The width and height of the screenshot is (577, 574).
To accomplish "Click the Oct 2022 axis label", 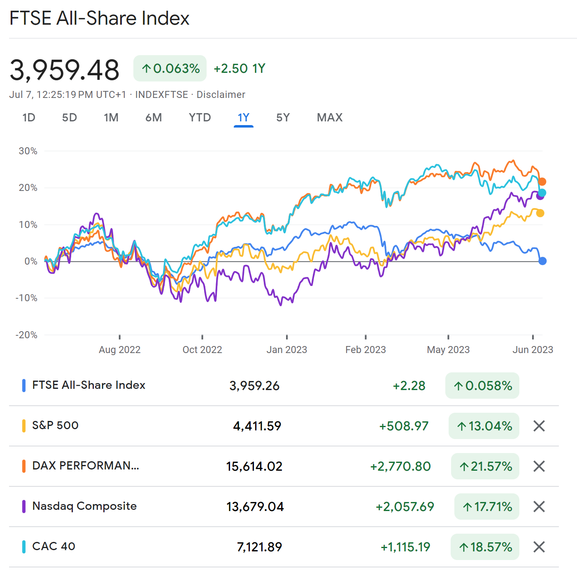I will [202, 350].
